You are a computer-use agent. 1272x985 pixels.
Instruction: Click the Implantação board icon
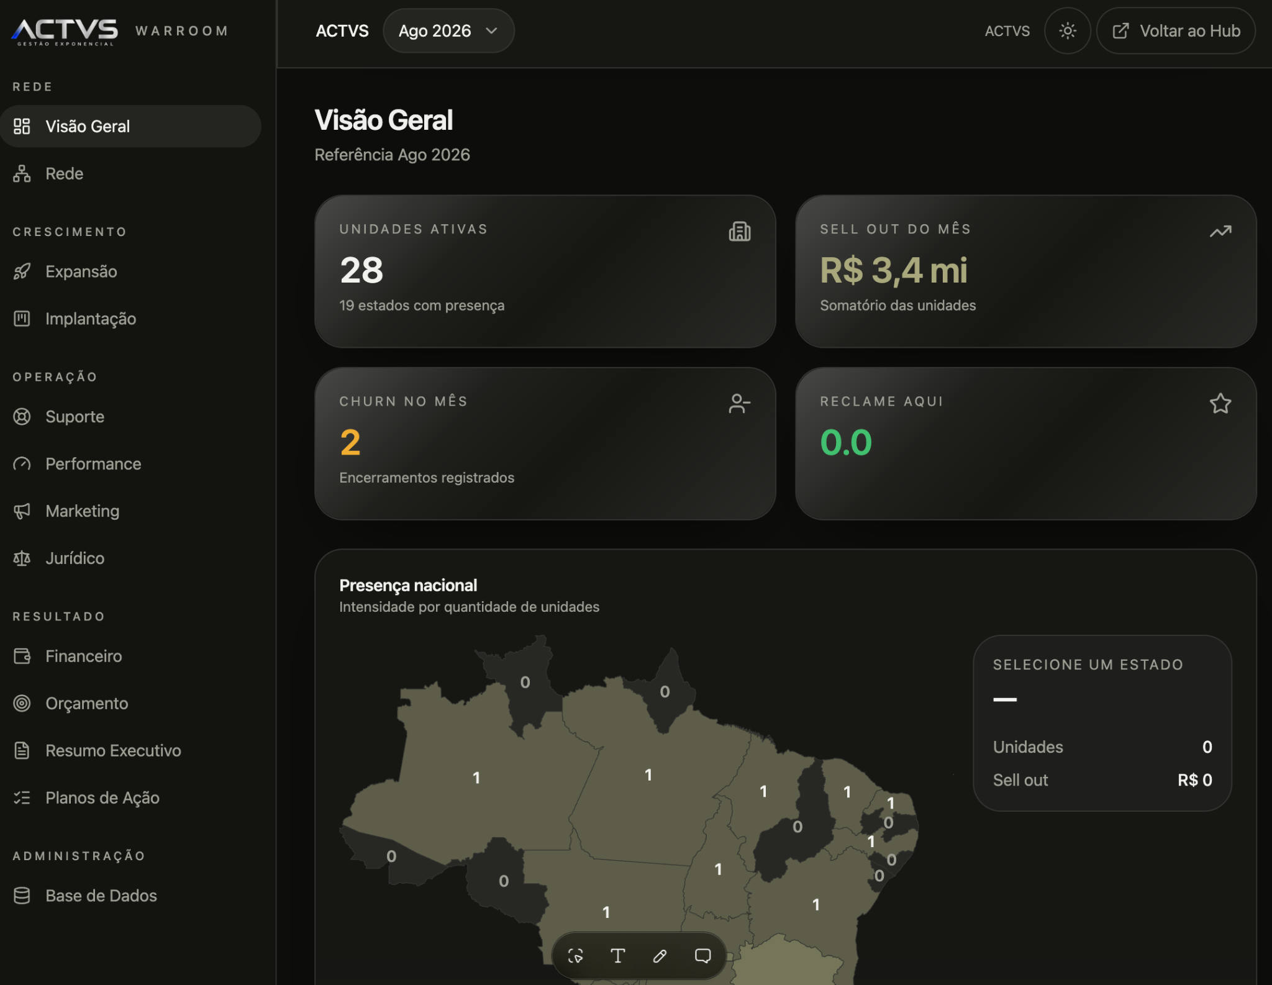(x=22, y=319)
